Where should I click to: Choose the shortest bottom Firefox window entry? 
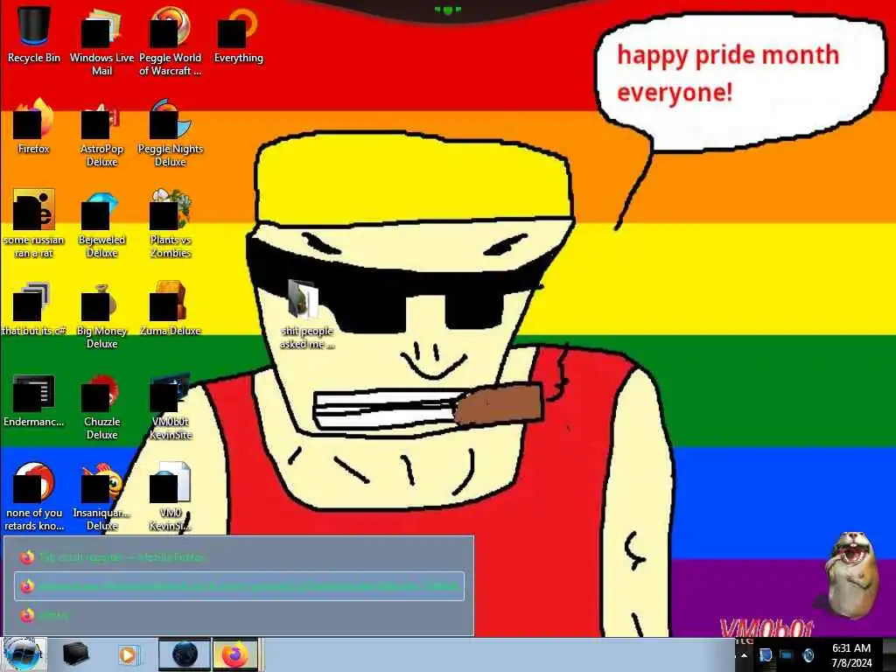pyautogui.click(x=239, y=615)
